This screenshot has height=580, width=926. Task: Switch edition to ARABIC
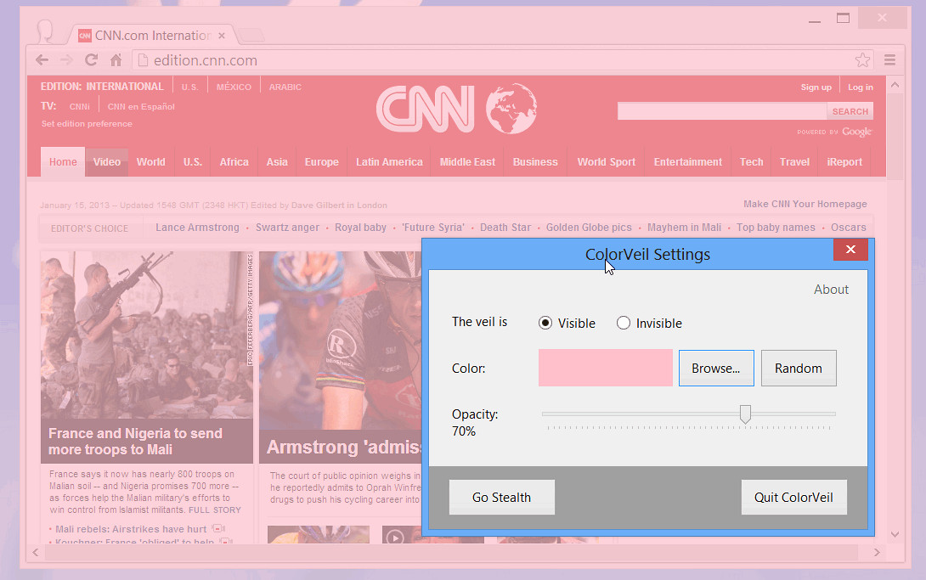pos(285,87)
